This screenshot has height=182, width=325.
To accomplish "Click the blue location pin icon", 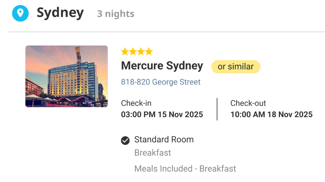I will coord(20,13).
